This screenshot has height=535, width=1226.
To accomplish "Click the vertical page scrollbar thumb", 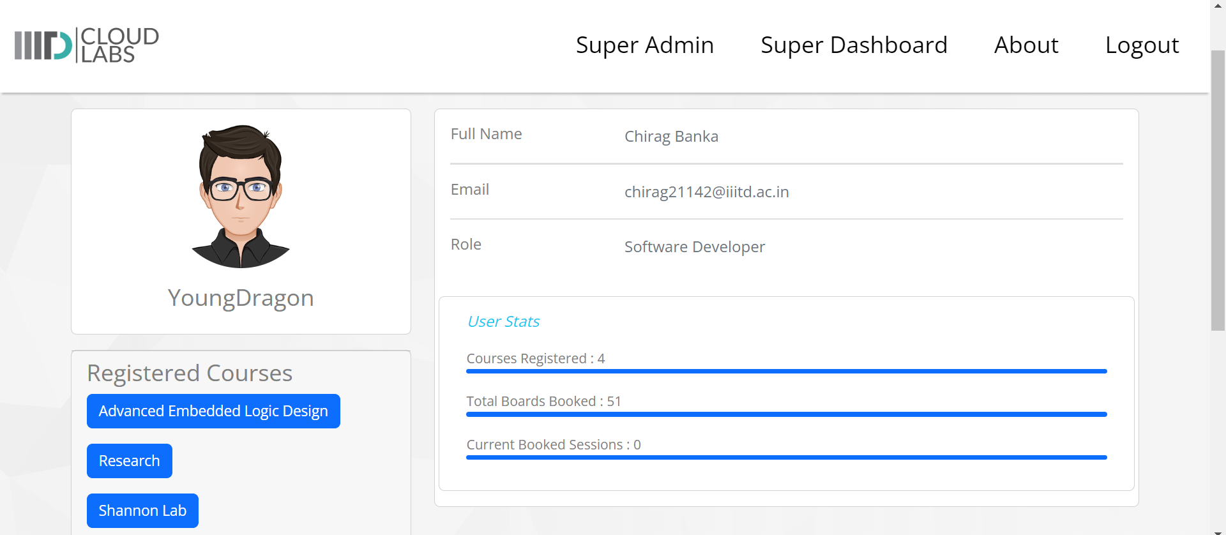I will pyautogui.click(x=1218, y=190).
